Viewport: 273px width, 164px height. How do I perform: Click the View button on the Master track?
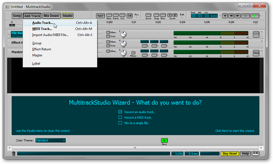coord(256,53)
